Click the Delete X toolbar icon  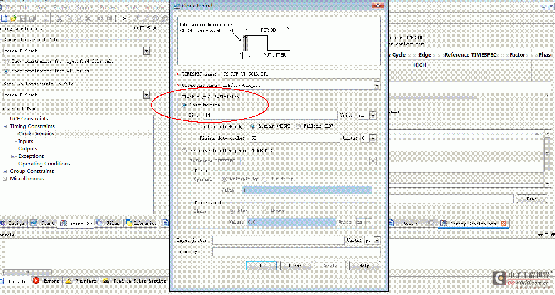pyautogui.click(x=88, y=18)
